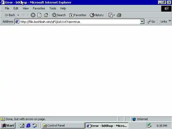This screenshot has height=129, width=172.
Task: Open the Edit menu
Action: 16,8
